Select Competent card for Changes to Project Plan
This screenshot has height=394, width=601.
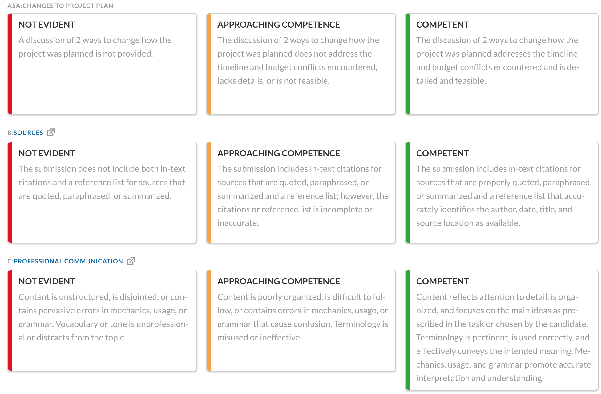click(502, 64)
